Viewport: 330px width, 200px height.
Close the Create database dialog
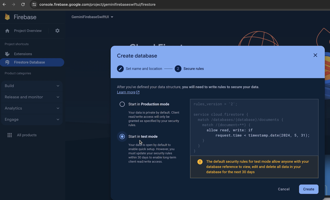tap(315, 55)
